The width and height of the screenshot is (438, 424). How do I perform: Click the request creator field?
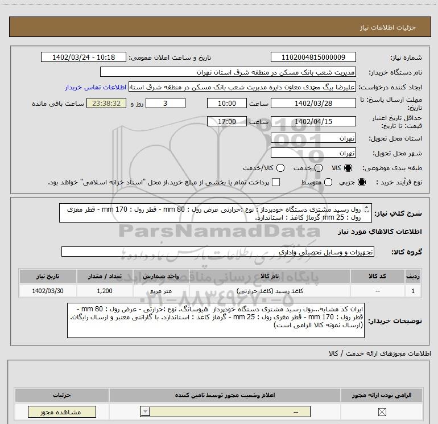tap(242, 87)
